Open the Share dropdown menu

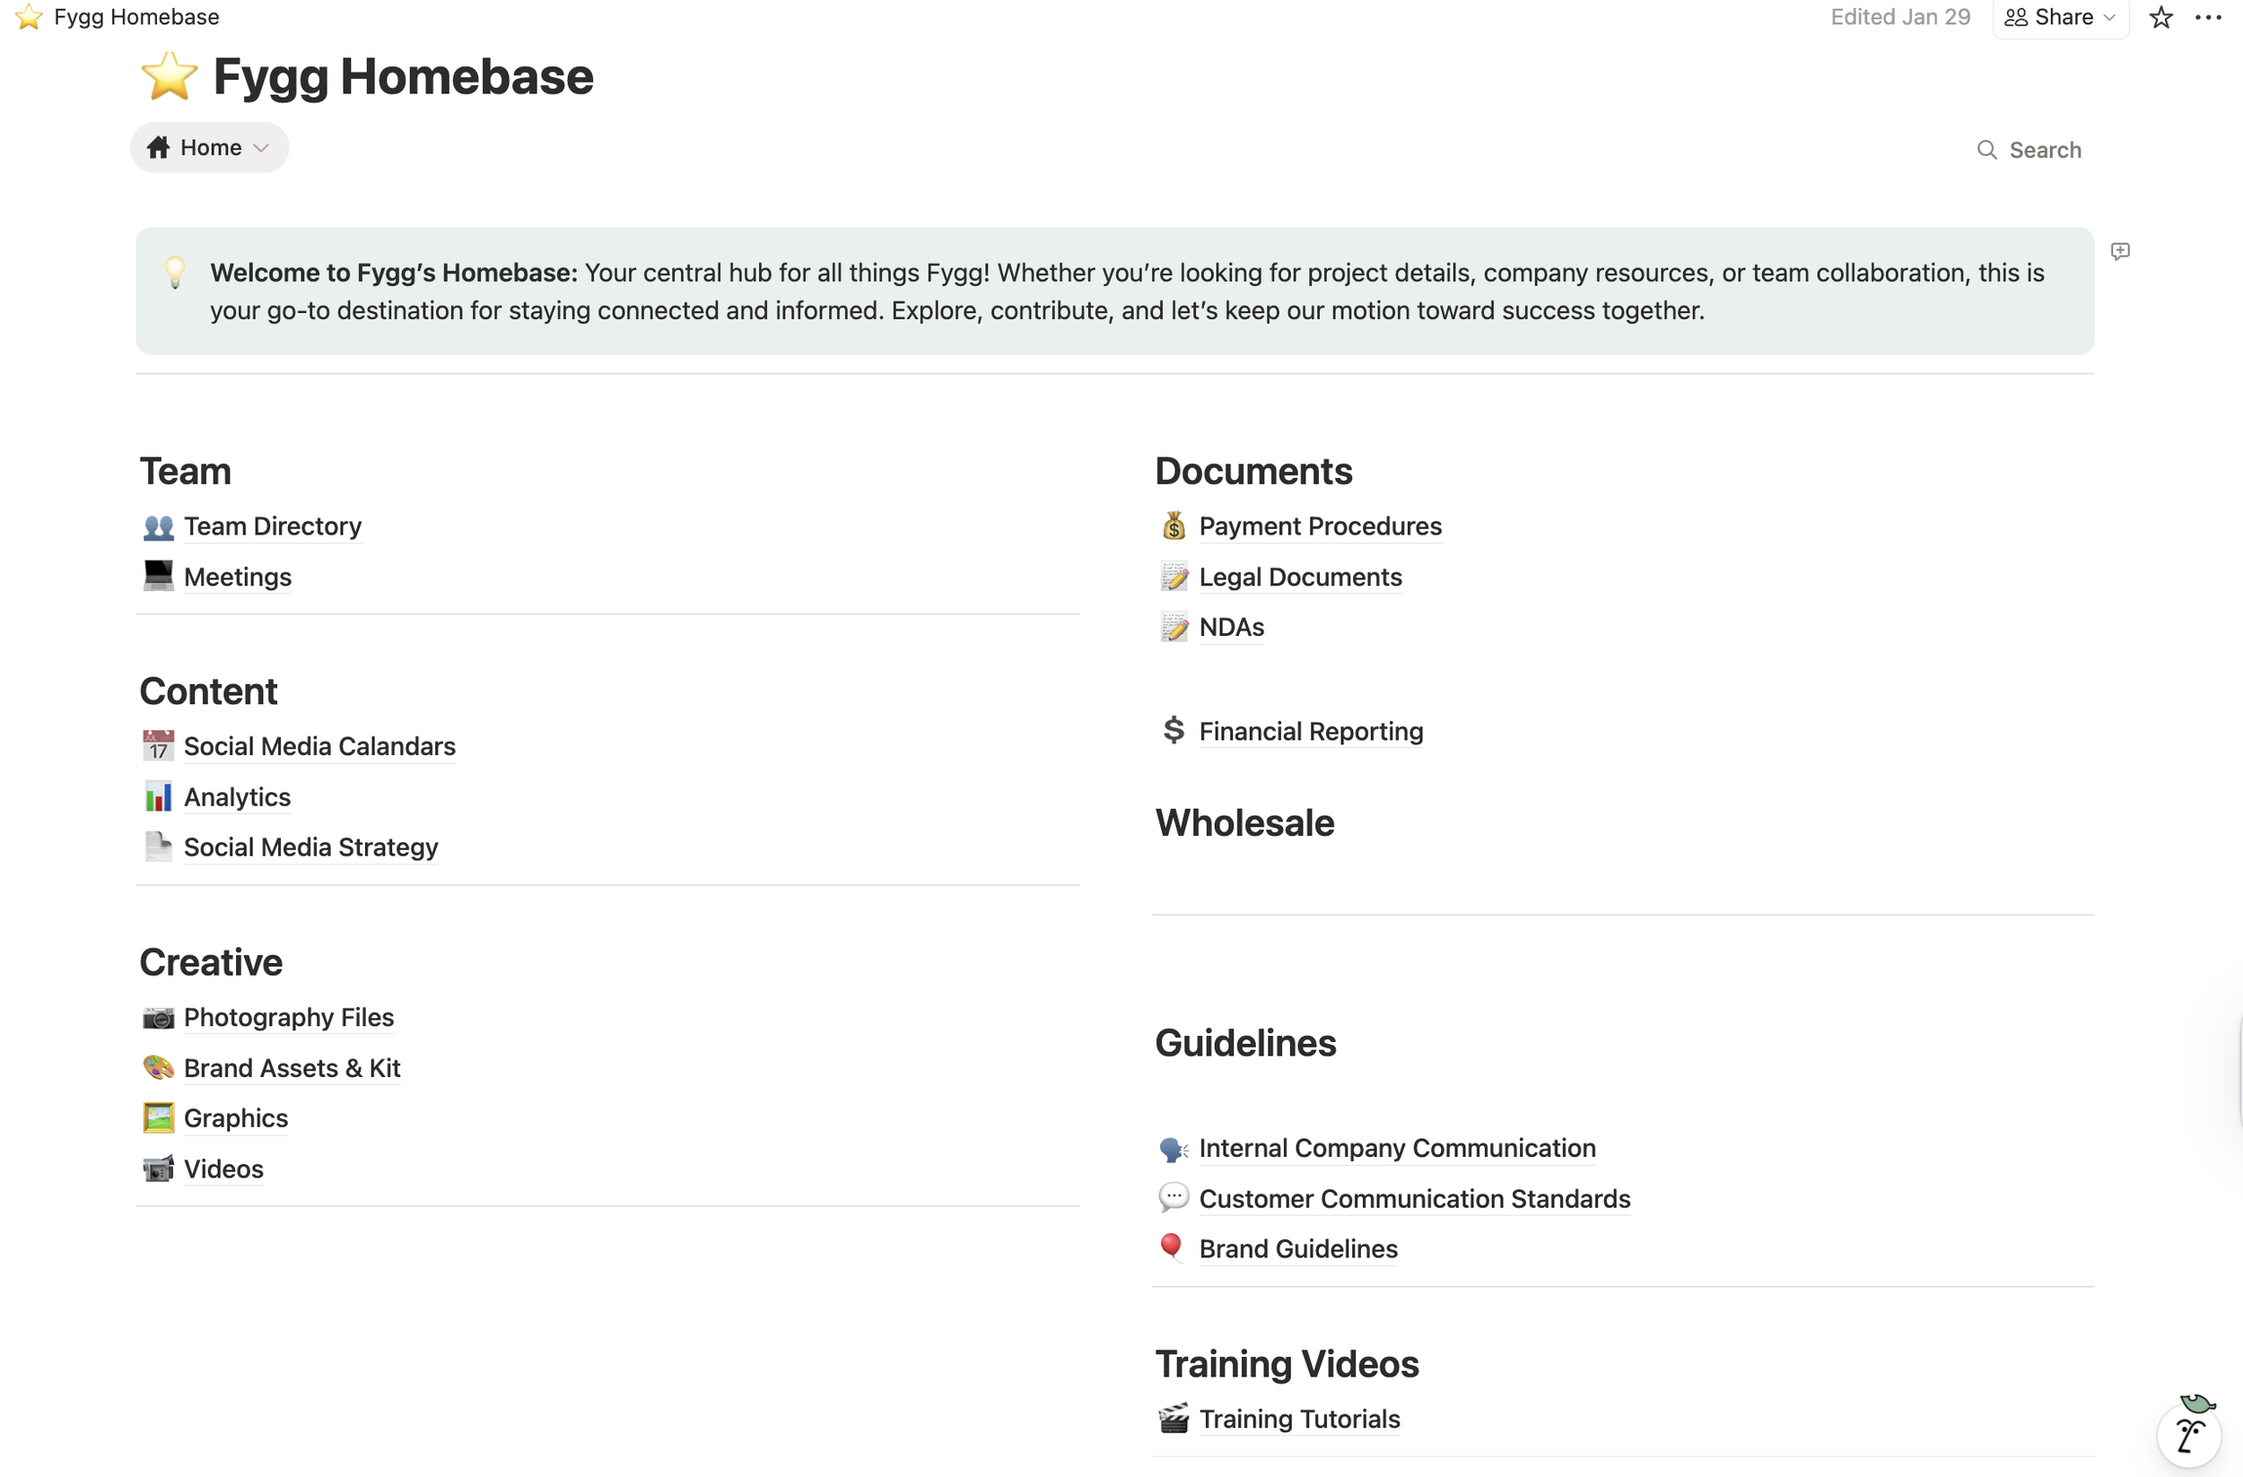tap(2060, 18)
